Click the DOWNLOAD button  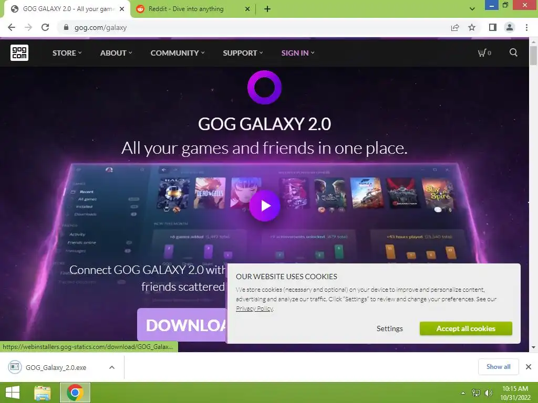pyautogui.click(x=182, y=324)
